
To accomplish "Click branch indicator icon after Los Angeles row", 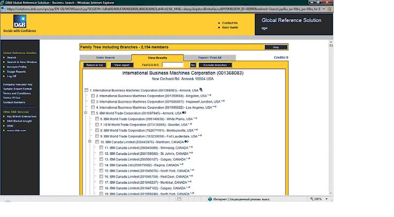I will [215, 107].
